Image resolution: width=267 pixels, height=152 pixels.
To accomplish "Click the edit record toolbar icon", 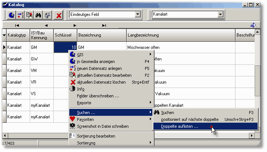I will tap(29, 15).
